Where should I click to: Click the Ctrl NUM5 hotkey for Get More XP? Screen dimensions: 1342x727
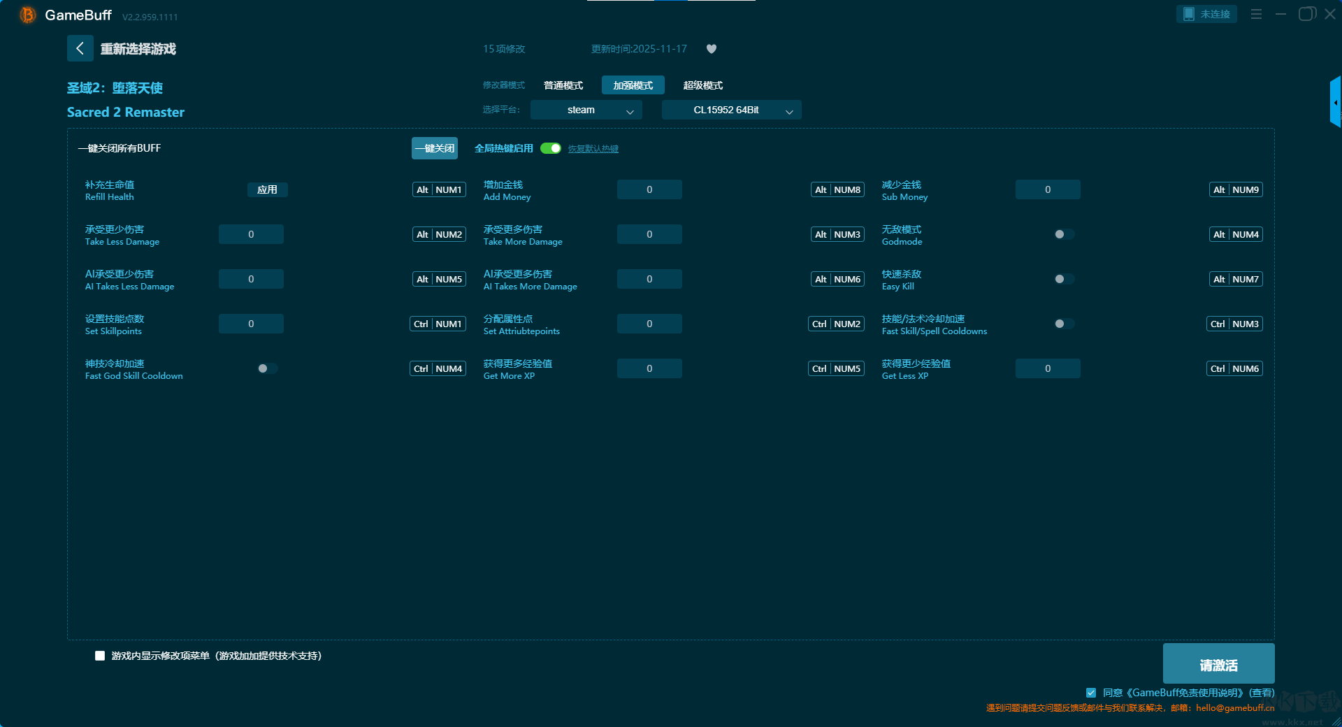coord(836,368)
